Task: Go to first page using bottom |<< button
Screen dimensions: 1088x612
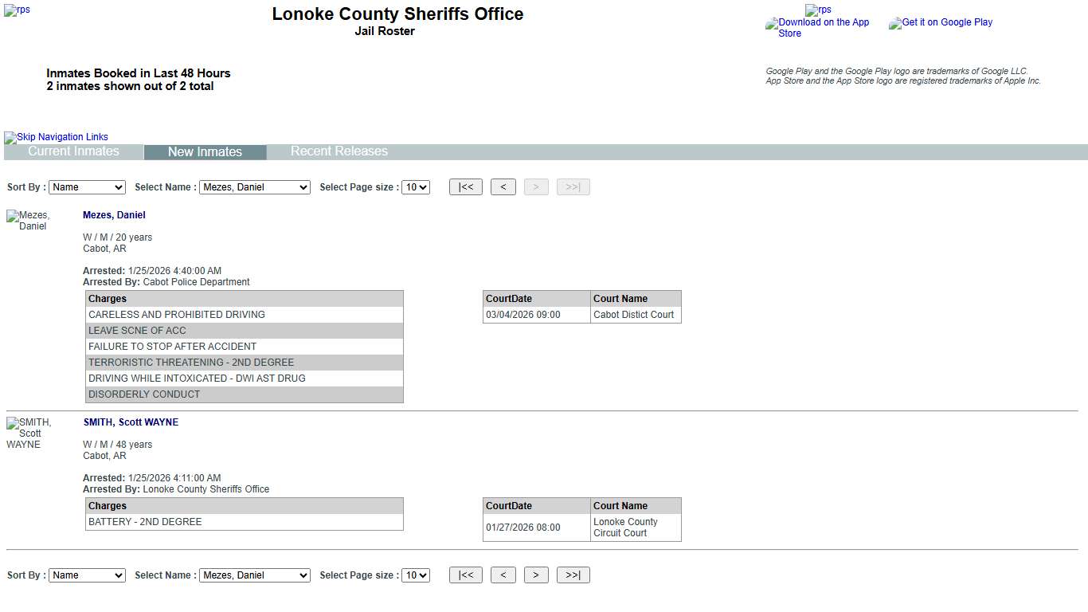Action: point(466,575)
